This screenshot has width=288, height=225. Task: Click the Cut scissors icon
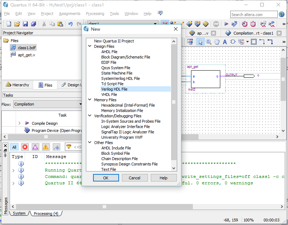pyautogui.click(x=44, y=24)
